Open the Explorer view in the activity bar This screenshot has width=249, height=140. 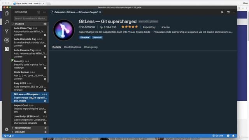(7, 13)
